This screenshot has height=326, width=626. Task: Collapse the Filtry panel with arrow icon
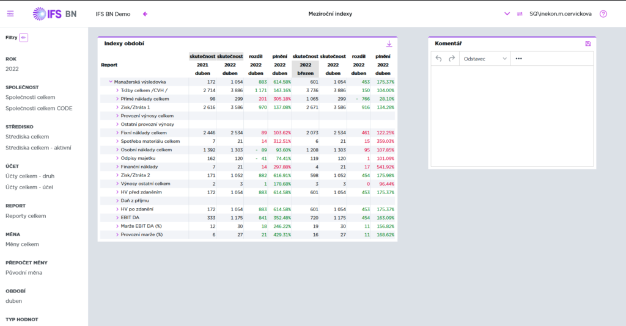pos(24,38)
